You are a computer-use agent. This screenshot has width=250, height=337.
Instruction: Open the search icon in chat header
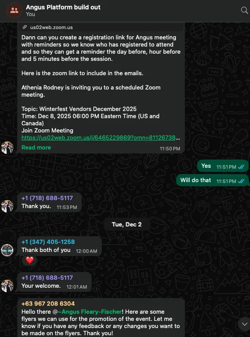coord(244,10)
